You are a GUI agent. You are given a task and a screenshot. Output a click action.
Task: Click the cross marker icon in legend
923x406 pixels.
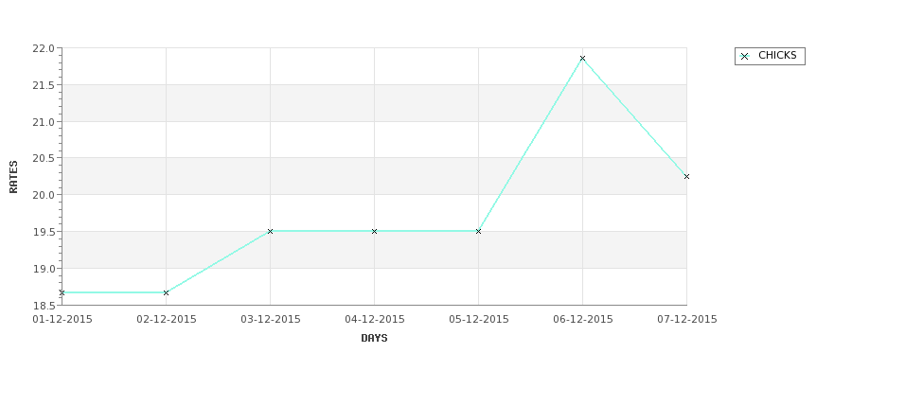pyautogui.click(x=745, y=57)
